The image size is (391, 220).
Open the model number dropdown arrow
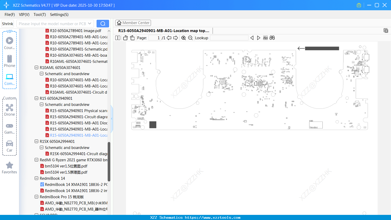coord(90,24)
